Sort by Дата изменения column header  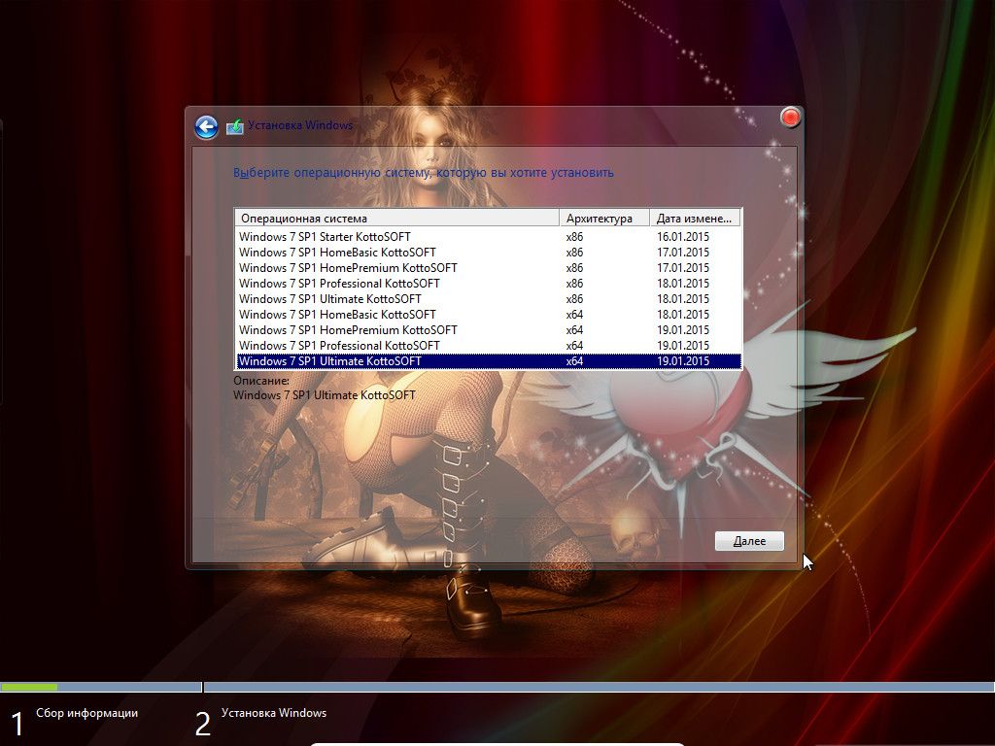tap(696, 219)
